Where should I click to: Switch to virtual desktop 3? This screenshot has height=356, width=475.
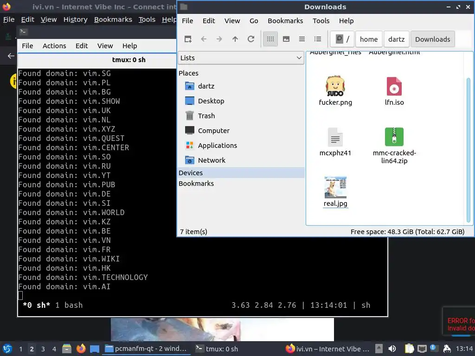point(43,349)
